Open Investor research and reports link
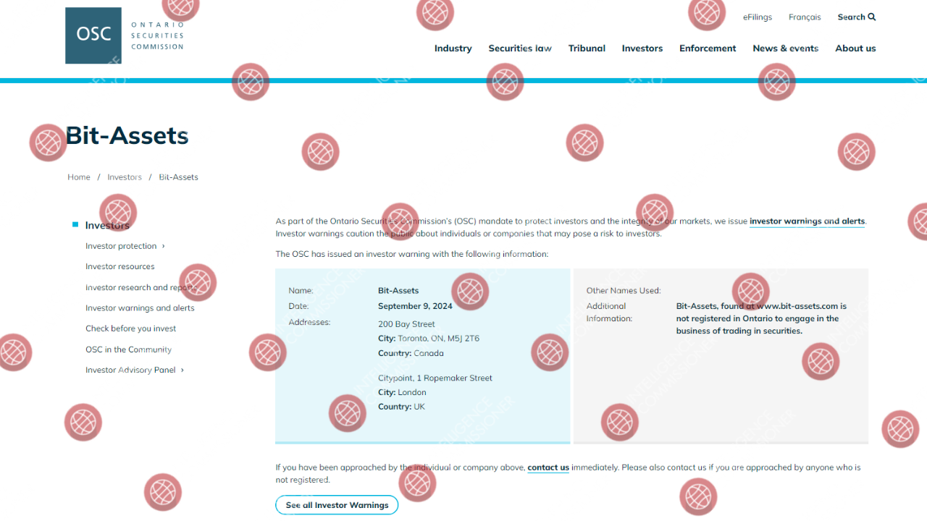 141,287
